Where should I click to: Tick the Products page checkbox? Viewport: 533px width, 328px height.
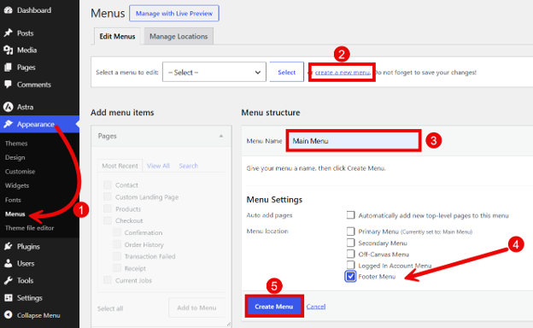pyautogui.click(x=108, y=208)
